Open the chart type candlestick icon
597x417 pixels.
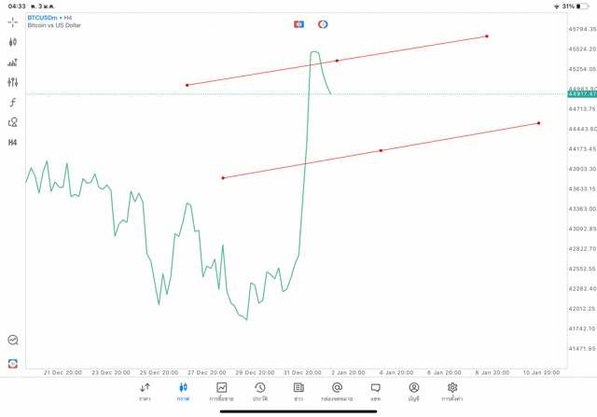(13, 42)
